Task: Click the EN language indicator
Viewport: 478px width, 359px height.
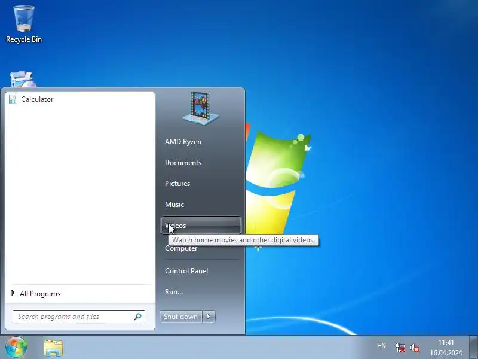Action: coord(381,346)
